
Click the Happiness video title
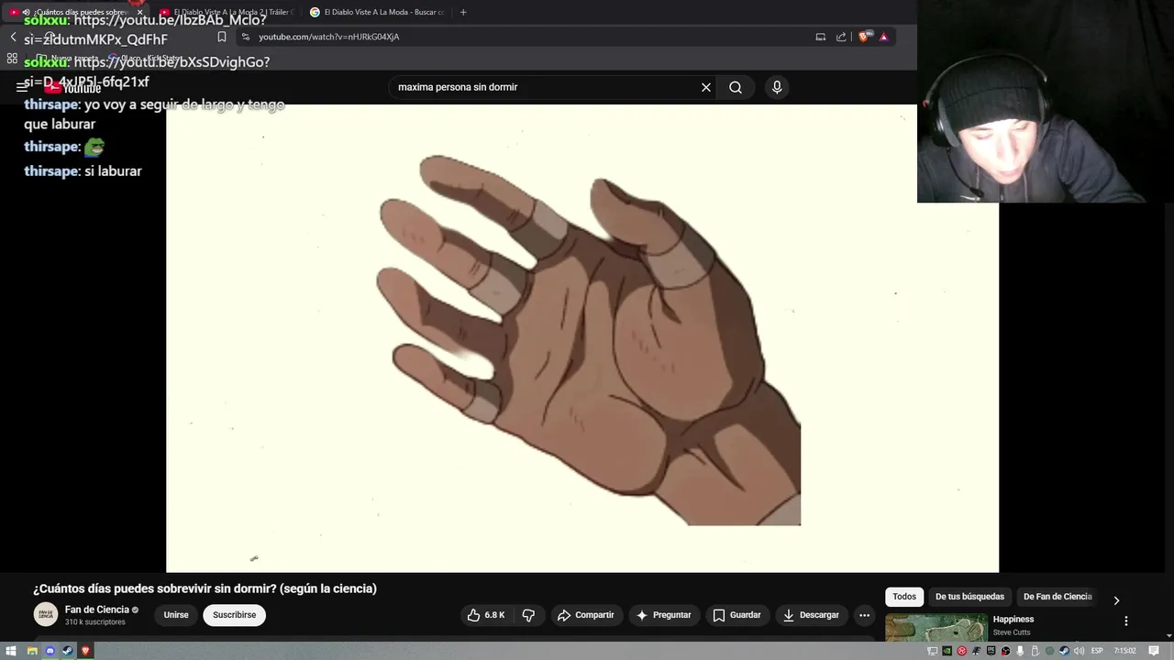click(1013, 620)
